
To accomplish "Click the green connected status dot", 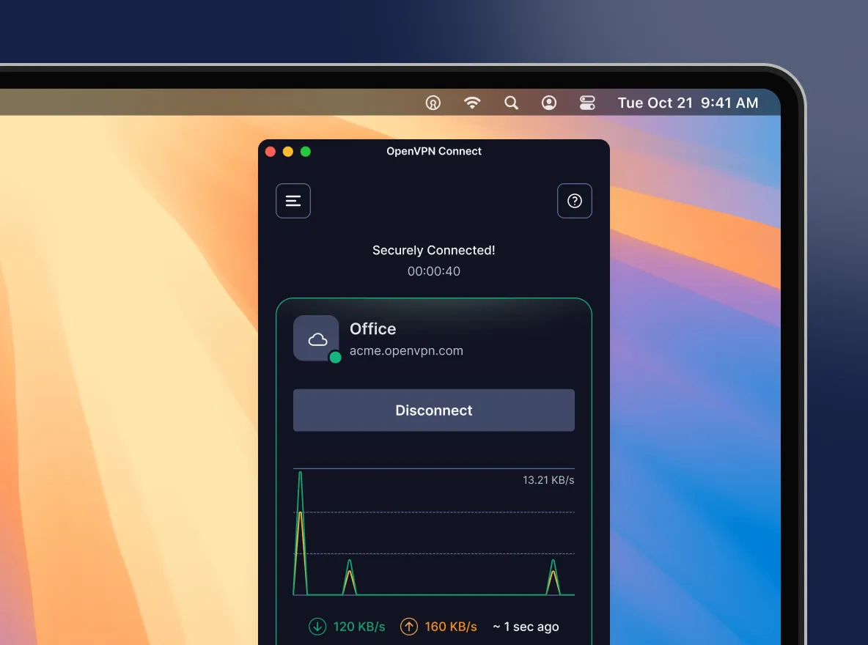I will [335, 358].
